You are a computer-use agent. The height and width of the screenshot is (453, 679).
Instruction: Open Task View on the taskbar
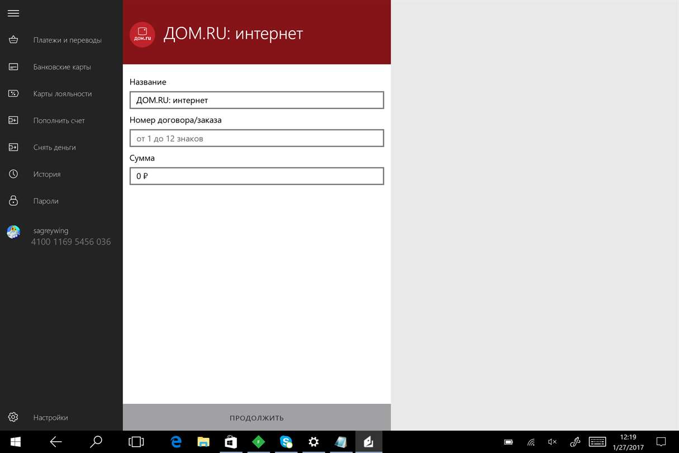tap(136, 442)
